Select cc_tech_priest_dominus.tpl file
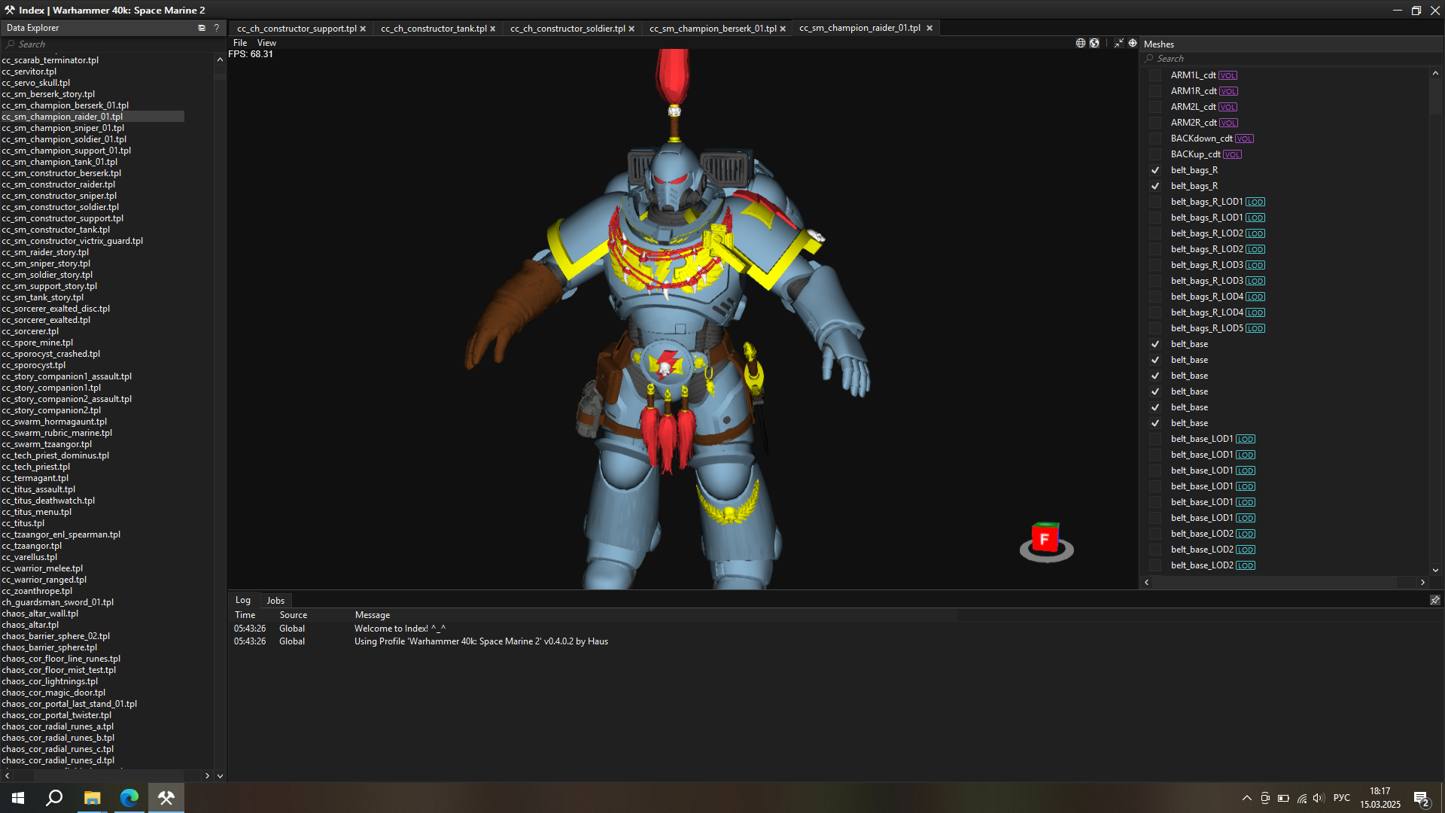This screenshot has width=1445, height=813. click(56, 455)
